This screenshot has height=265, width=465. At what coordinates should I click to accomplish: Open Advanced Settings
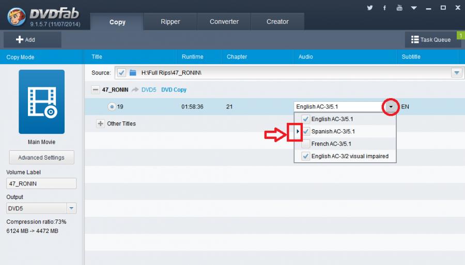(x=41, y=158)
